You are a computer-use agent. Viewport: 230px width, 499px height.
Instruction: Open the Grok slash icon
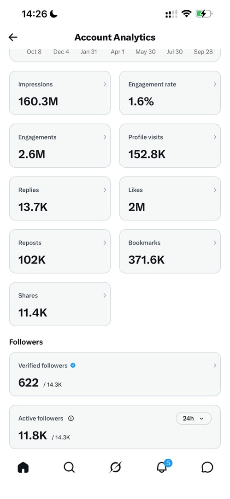tap(115, 467)
